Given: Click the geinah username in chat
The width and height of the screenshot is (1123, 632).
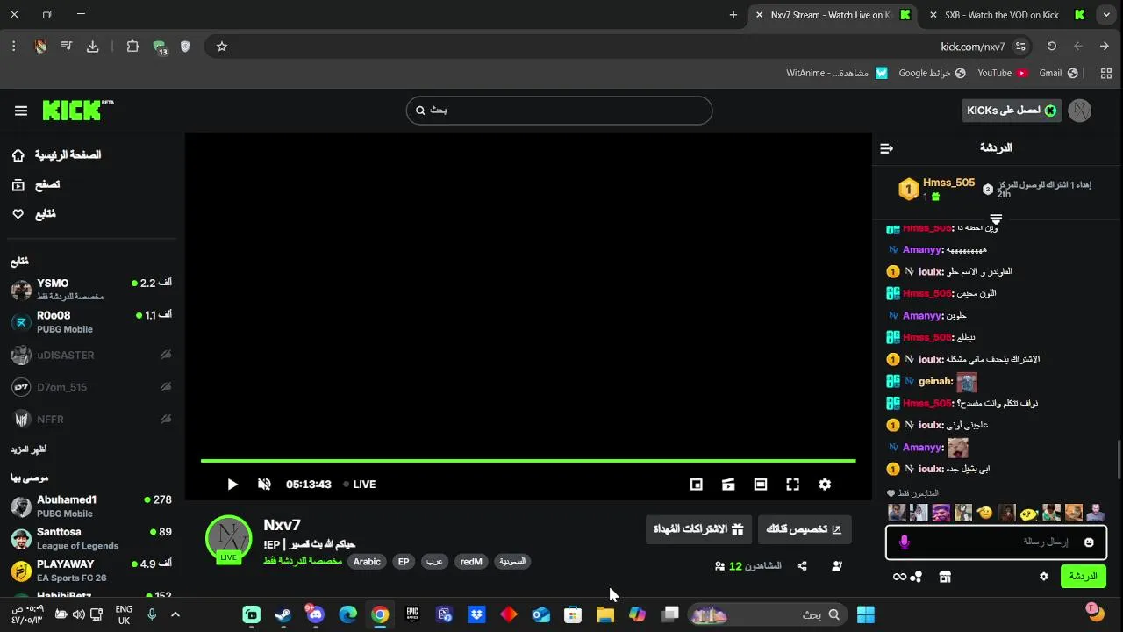Looking at the screenshot, I should point(936,382).
